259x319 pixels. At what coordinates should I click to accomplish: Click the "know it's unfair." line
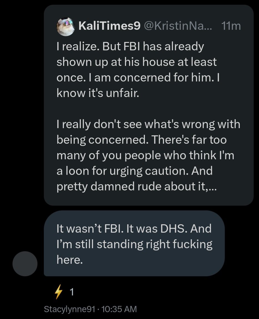pyautogui.click(x=97, y=93)
